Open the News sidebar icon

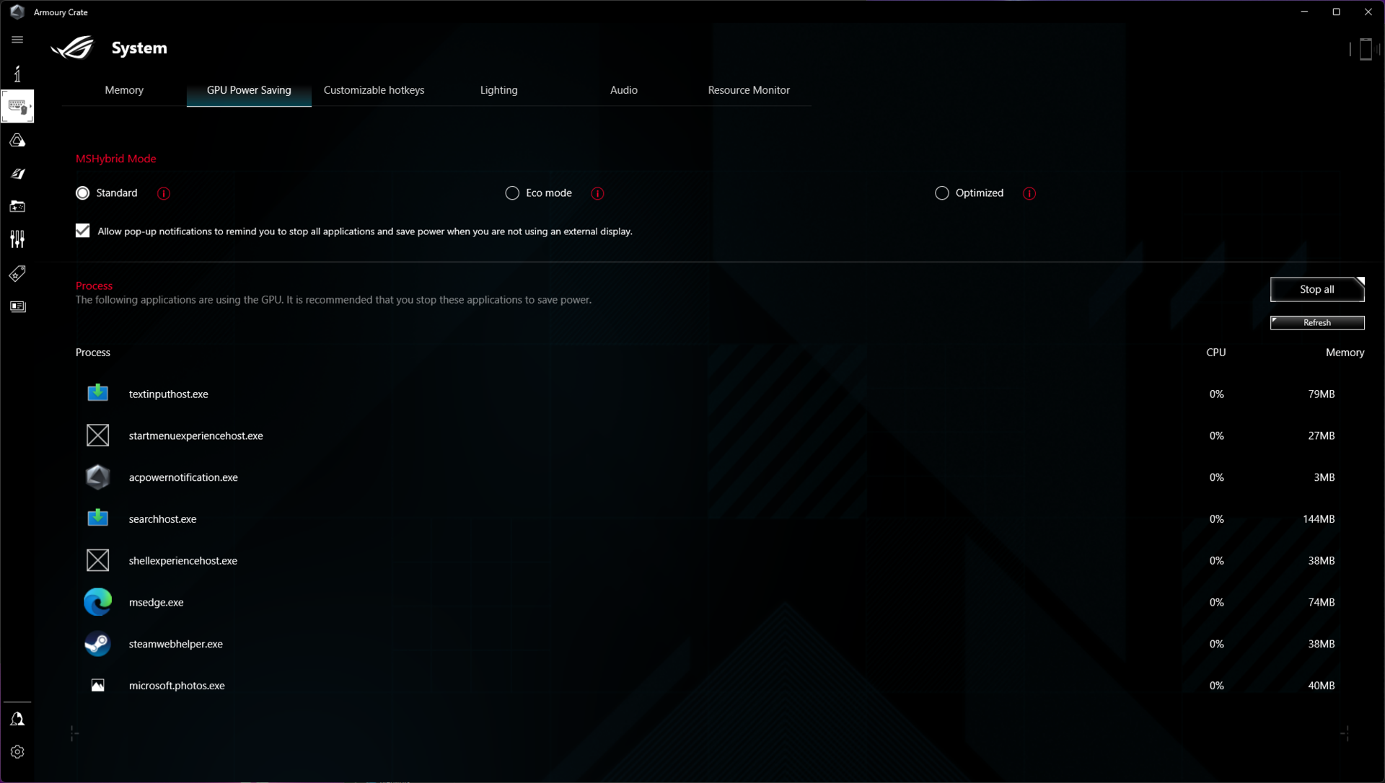17,306
